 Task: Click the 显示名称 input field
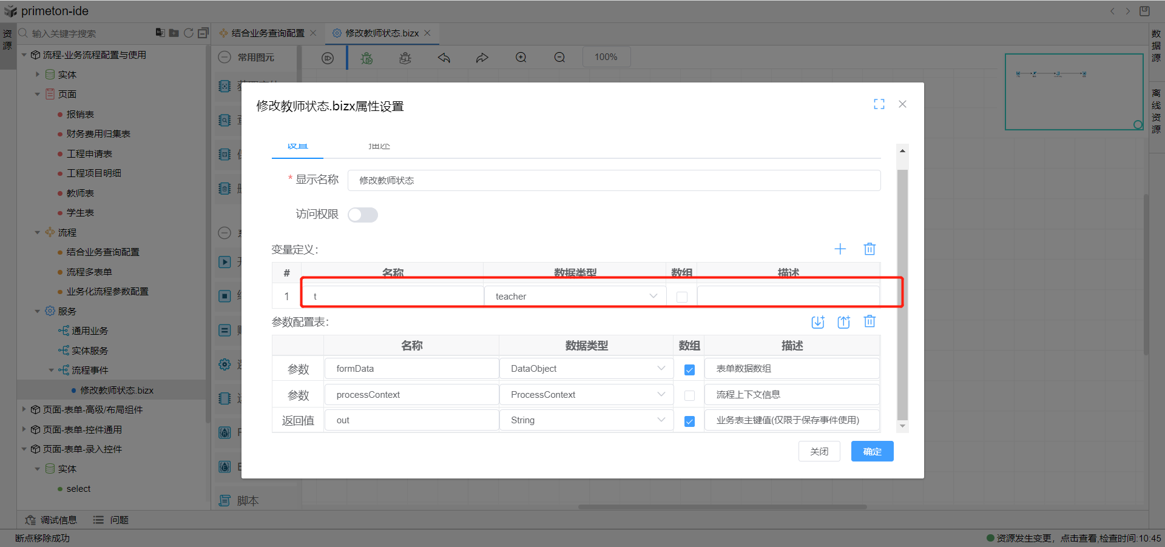613,181
